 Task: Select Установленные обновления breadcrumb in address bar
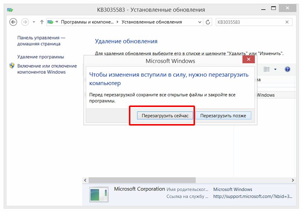coord(152,22)
